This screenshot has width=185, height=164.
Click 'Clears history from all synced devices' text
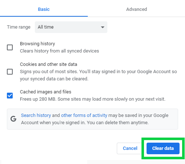(x=59, y=51)
